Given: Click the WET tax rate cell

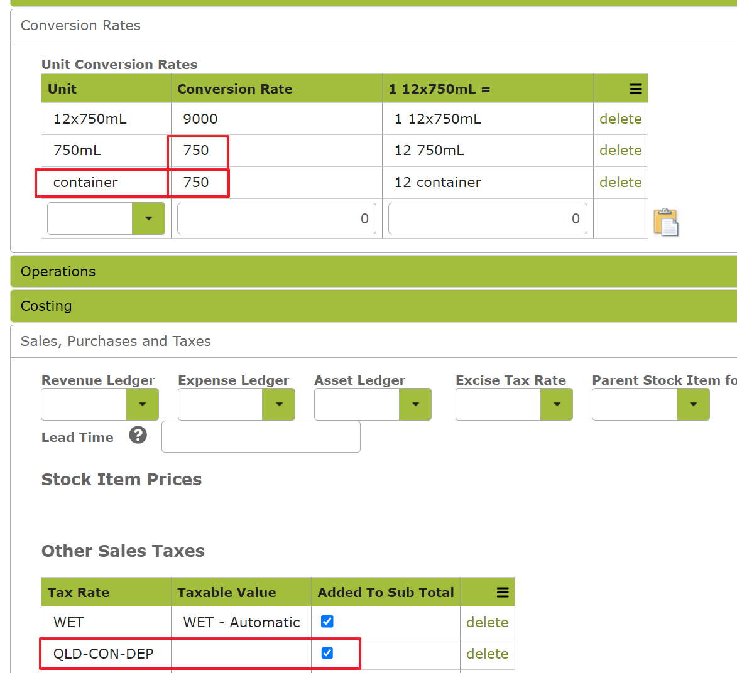Looking at the screenshot, I should point(106,622).
